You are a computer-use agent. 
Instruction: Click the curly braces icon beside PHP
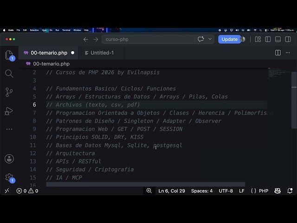pyautogui.click(x=253, y=191)
